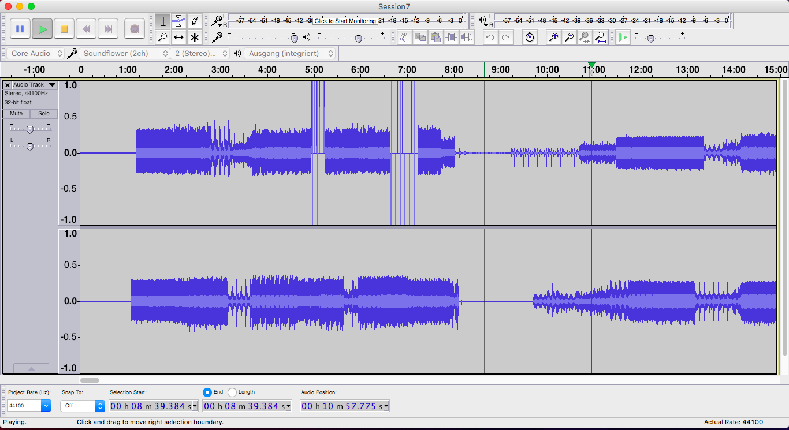Image resolution: width=789 pixels, height=430 pixels.
Task: Click the Fit Project zoom icon
Action: [600, 38]
